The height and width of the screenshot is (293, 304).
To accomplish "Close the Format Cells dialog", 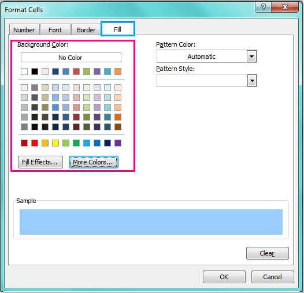I will tap(285, 7).
